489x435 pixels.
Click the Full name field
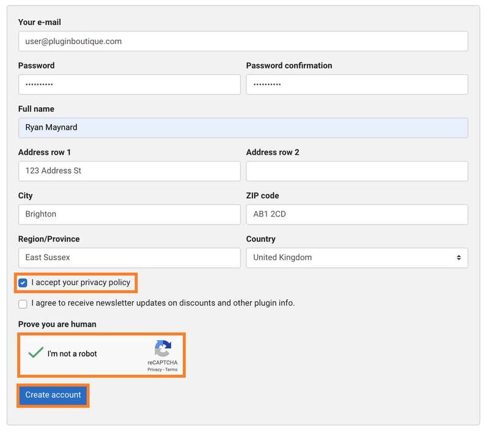click(243, 128)
